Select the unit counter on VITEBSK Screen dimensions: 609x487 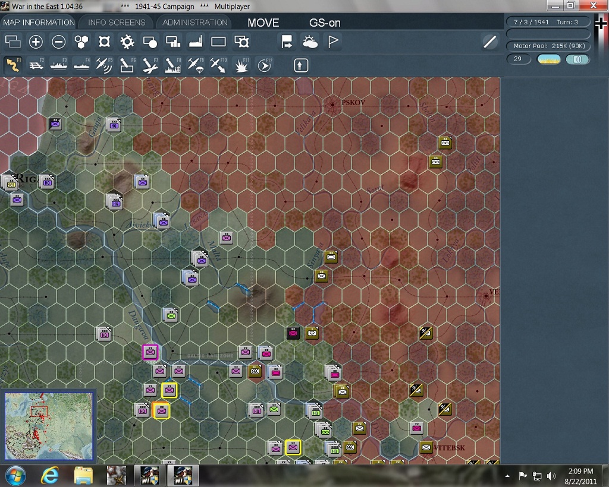426,447
